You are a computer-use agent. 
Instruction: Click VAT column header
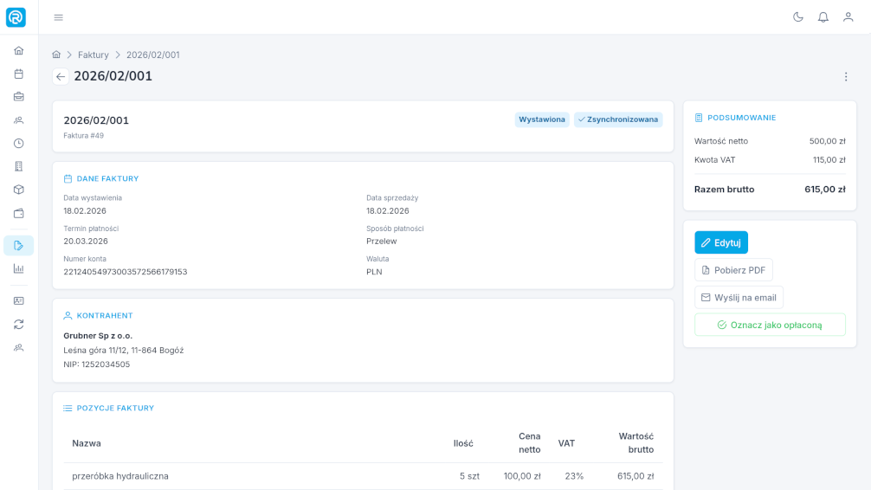566,443
